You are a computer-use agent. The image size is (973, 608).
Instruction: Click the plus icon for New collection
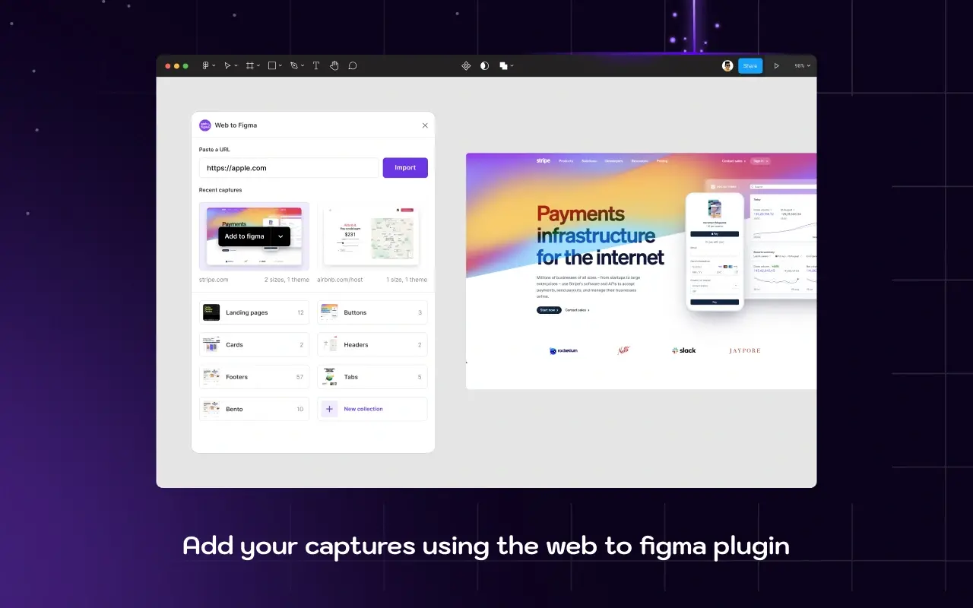(x=329, y=409)
